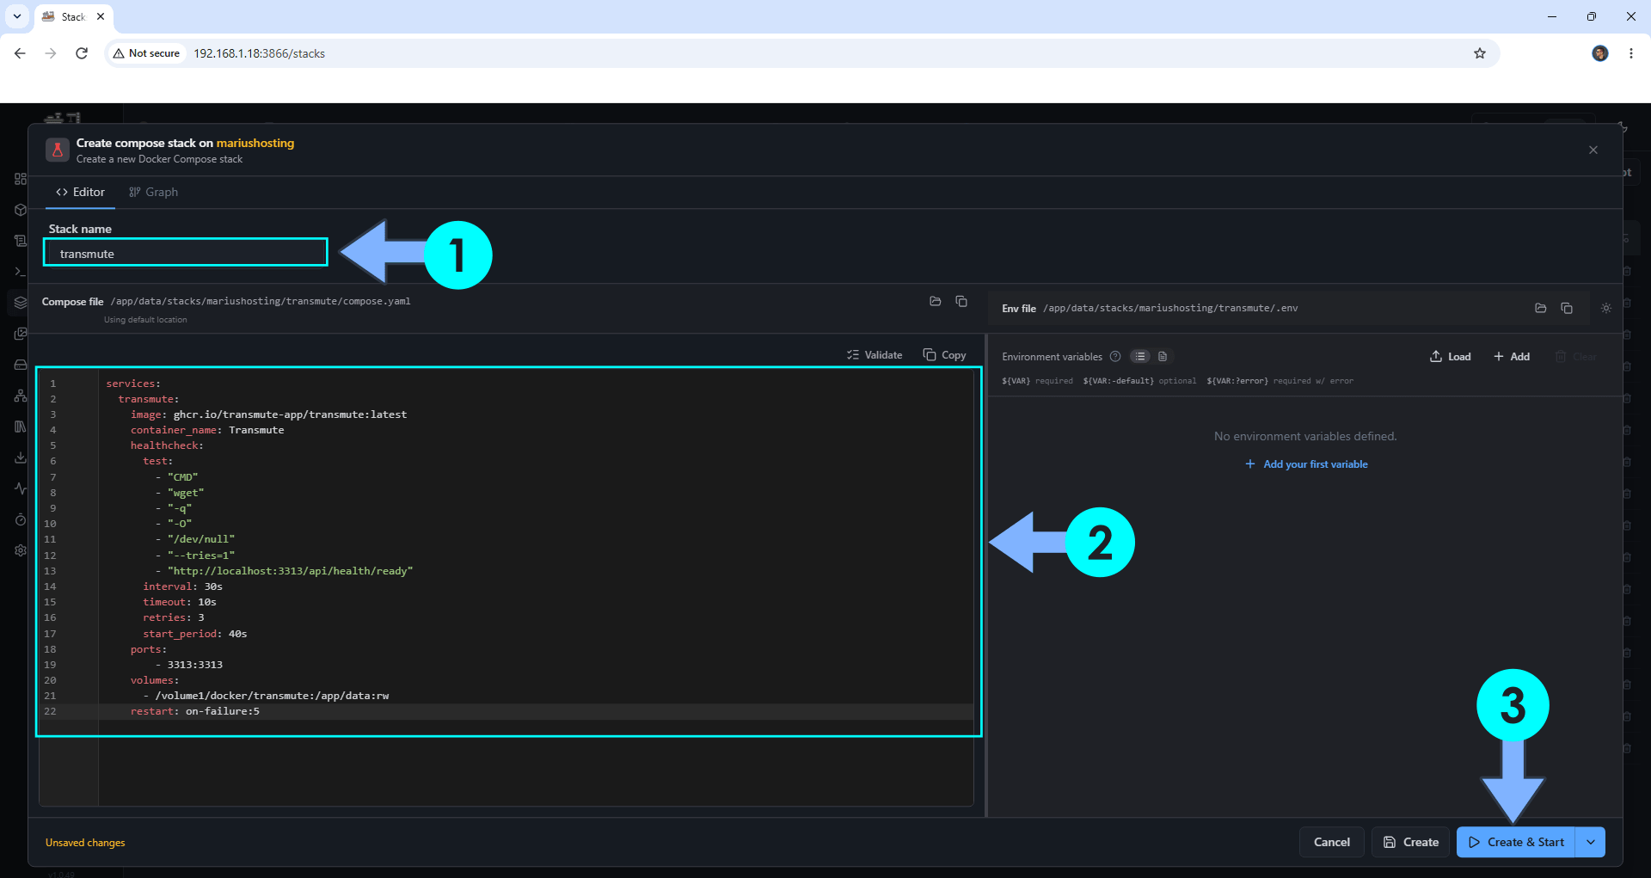Expand the Create & Start dropdown arrow
This screenshot has width=1651, height=878.
tap(1591, 843)
